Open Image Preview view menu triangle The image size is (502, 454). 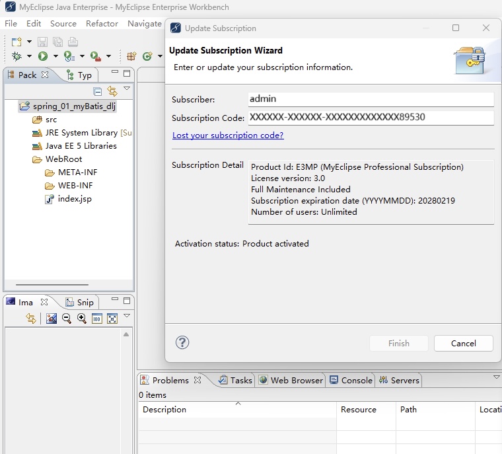point(127,316)
